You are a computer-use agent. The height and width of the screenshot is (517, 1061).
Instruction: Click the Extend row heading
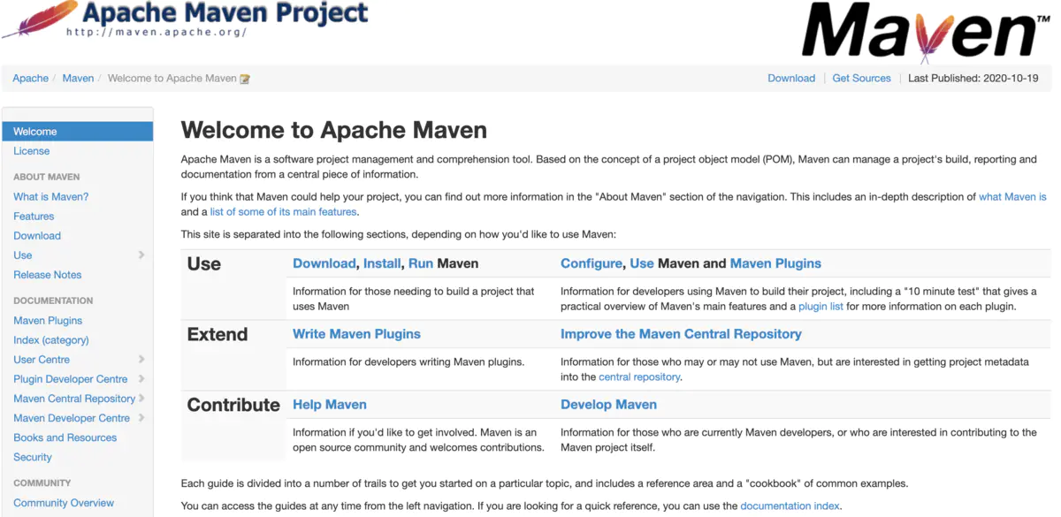click(218, 335)
